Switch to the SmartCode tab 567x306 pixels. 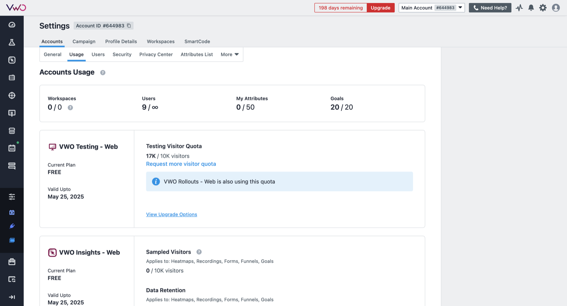tap(197, 41)
